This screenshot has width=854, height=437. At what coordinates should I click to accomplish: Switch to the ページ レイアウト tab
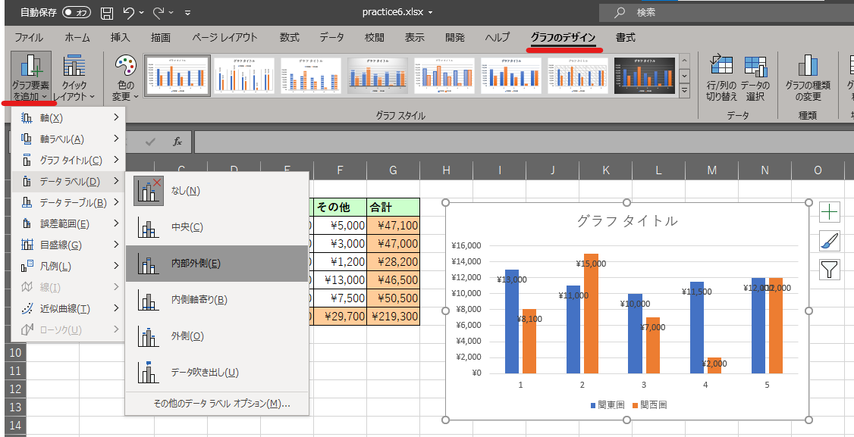click(224, 38)
